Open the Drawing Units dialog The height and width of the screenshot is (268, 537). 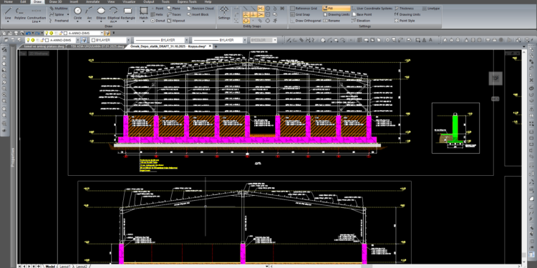407,14
